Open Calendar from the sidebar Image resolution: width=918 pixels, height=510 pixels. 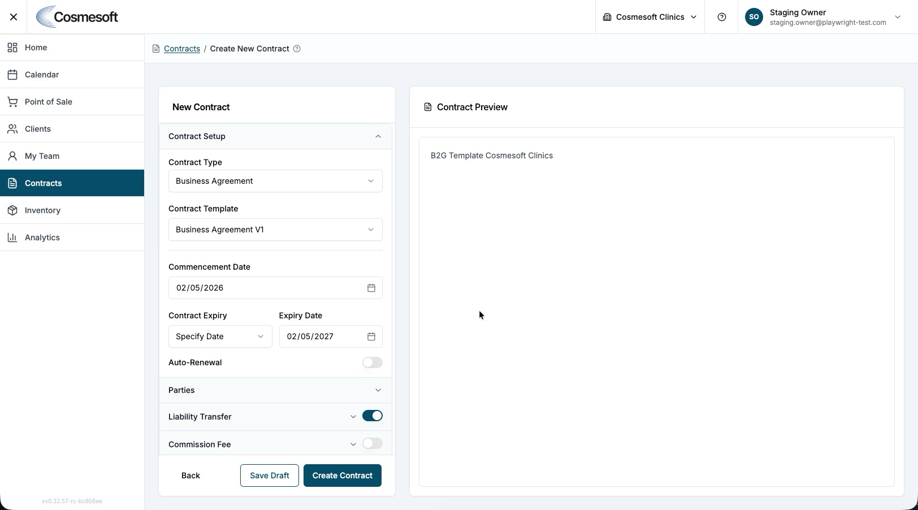72,75
